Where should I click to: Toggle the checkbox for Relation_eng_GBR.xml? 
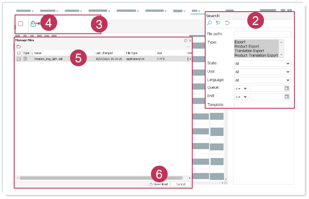[19, 59]
